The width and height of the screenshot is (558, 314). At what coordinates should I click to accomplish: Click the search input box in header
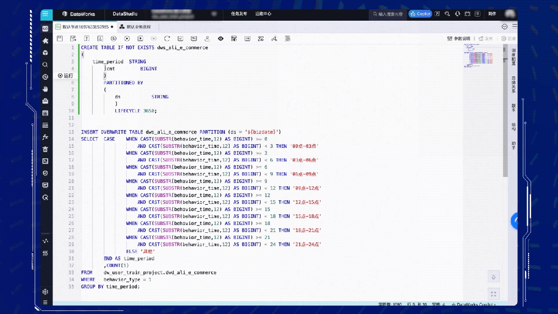click(x=388, y=14)
